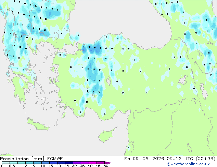Pick the 10–15 mm legend color swatch
This screenshot has height=167, width=217.
tap(45, 163)
